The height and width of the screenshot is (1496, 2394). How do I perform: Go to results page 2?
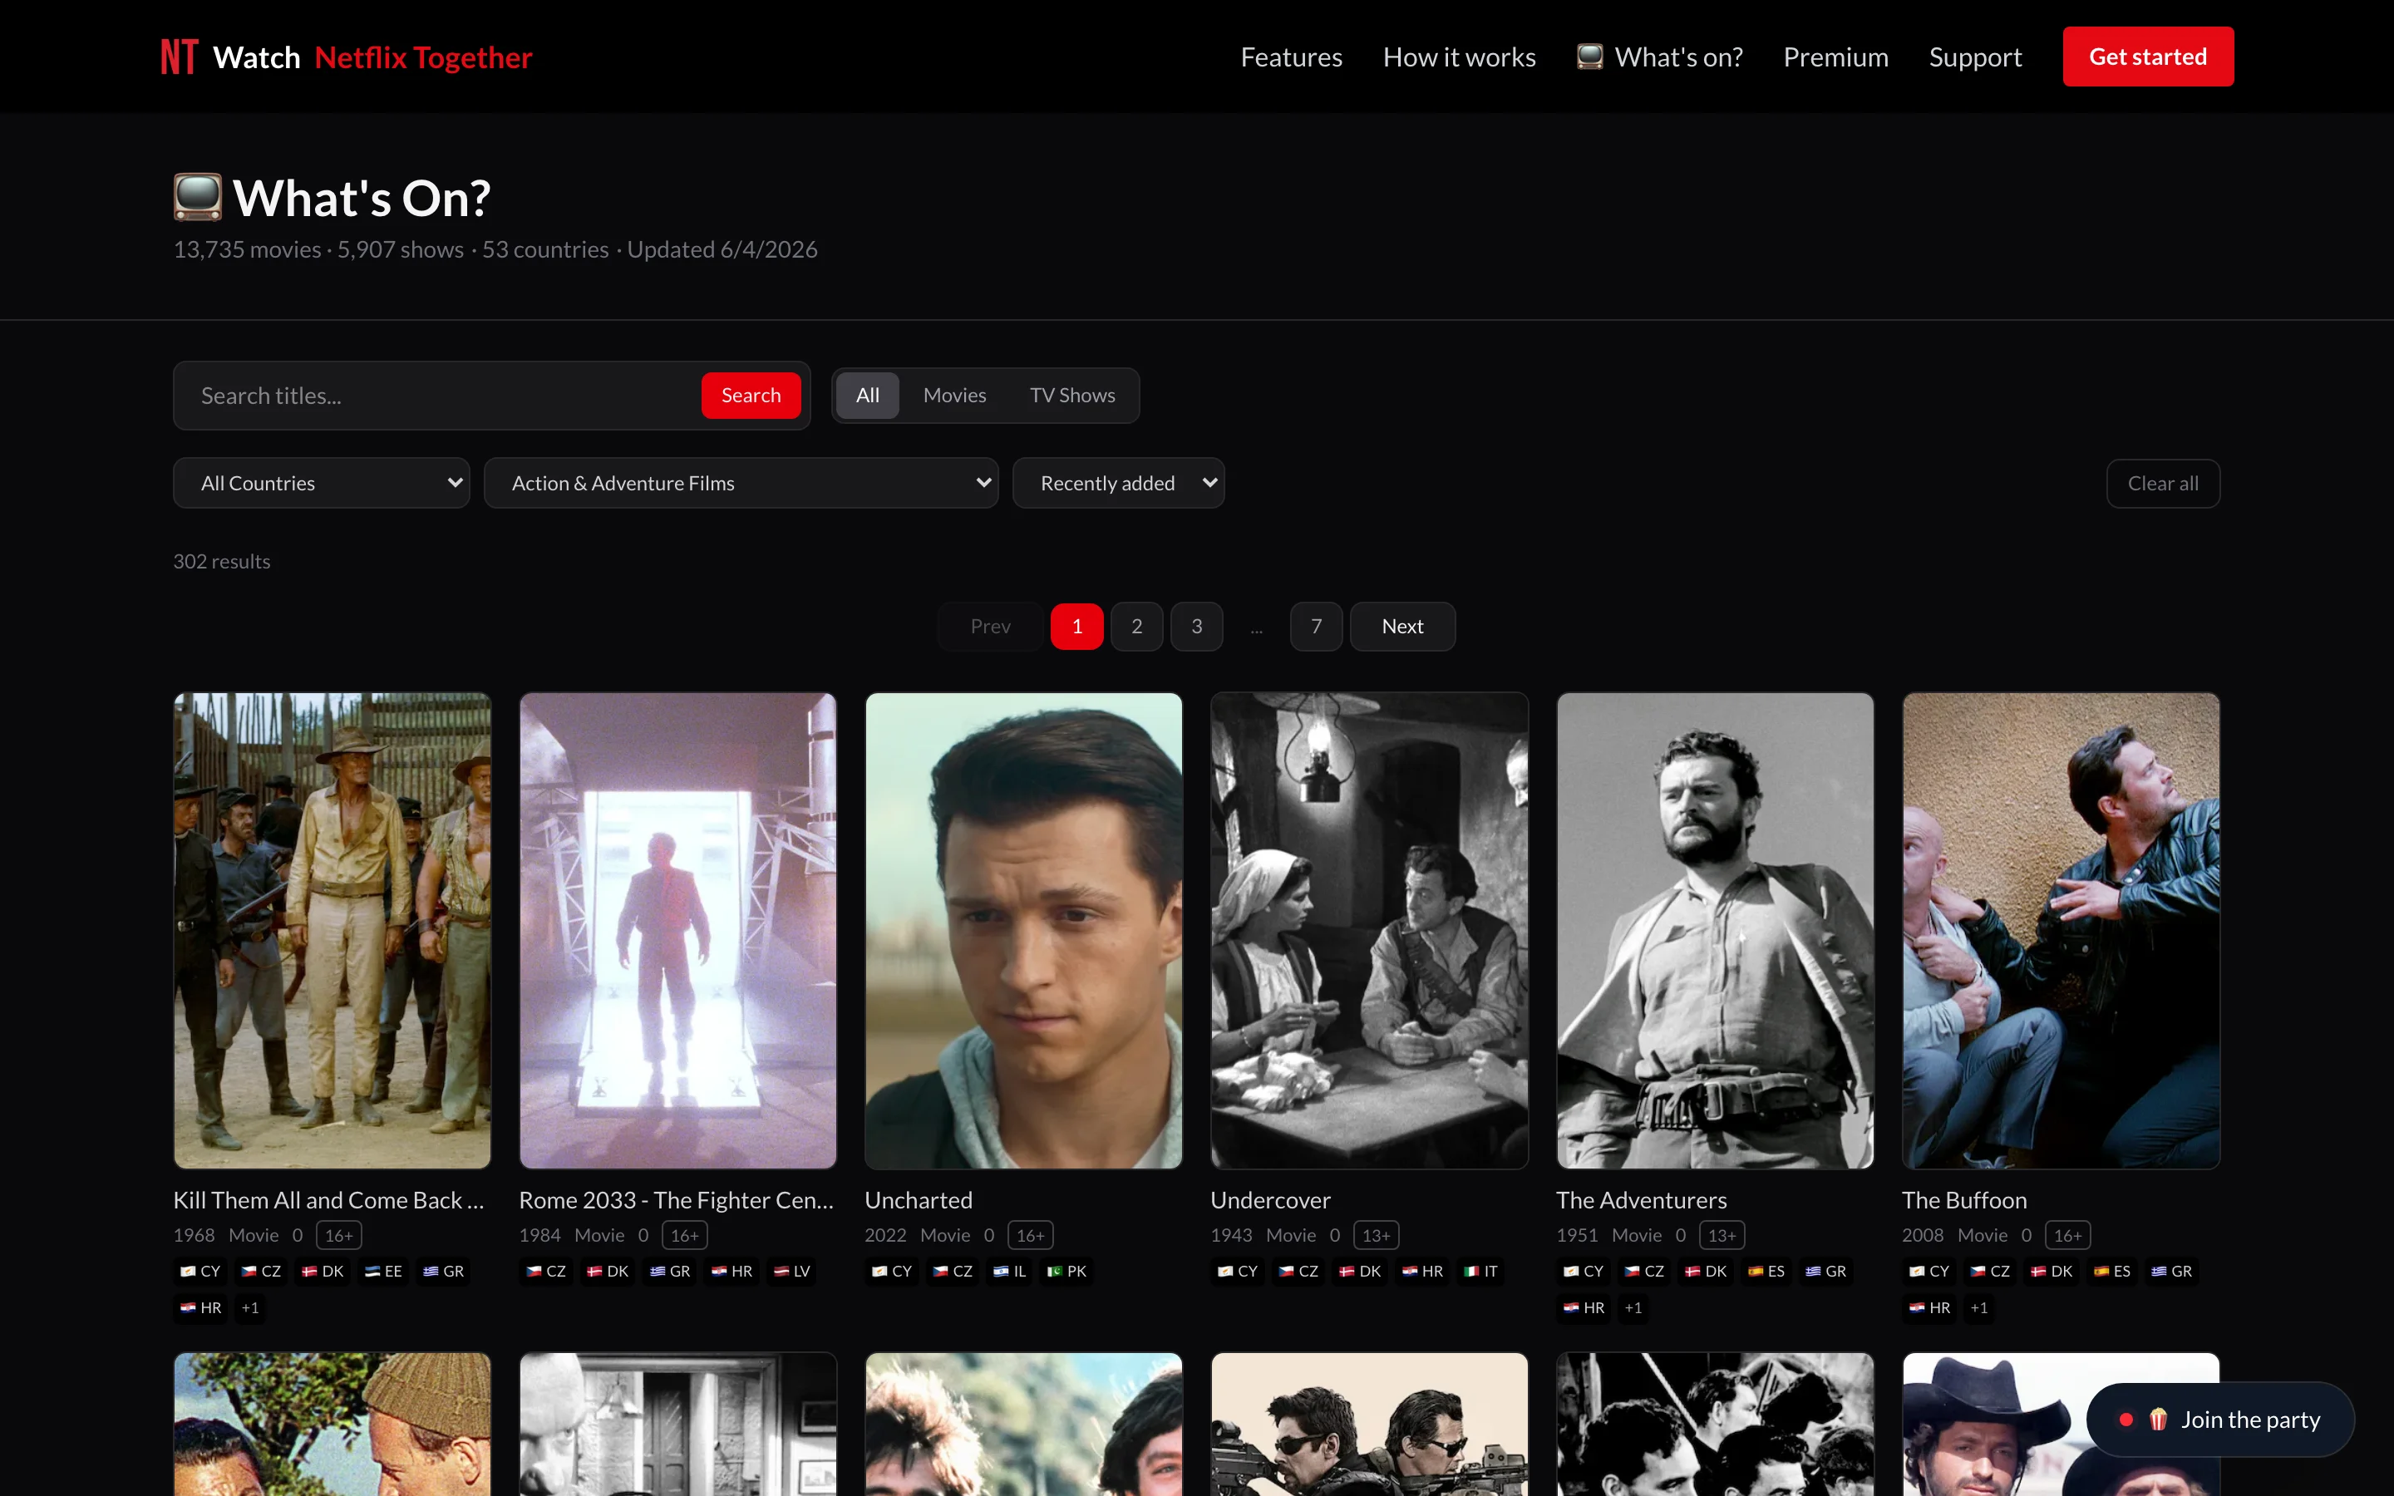(1136, 627)
